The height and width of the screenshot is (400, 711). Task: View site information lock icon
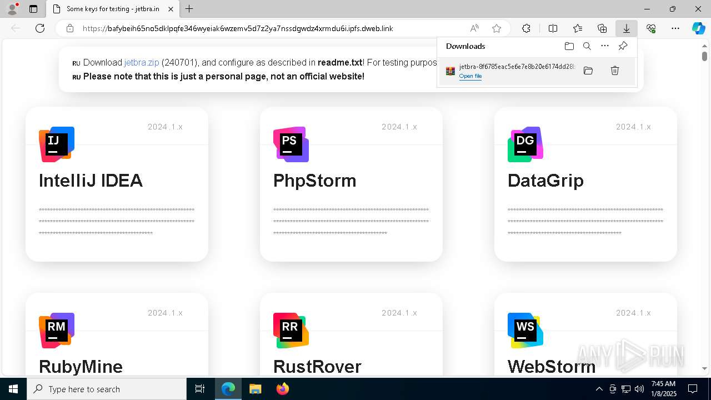coord(70,28)
